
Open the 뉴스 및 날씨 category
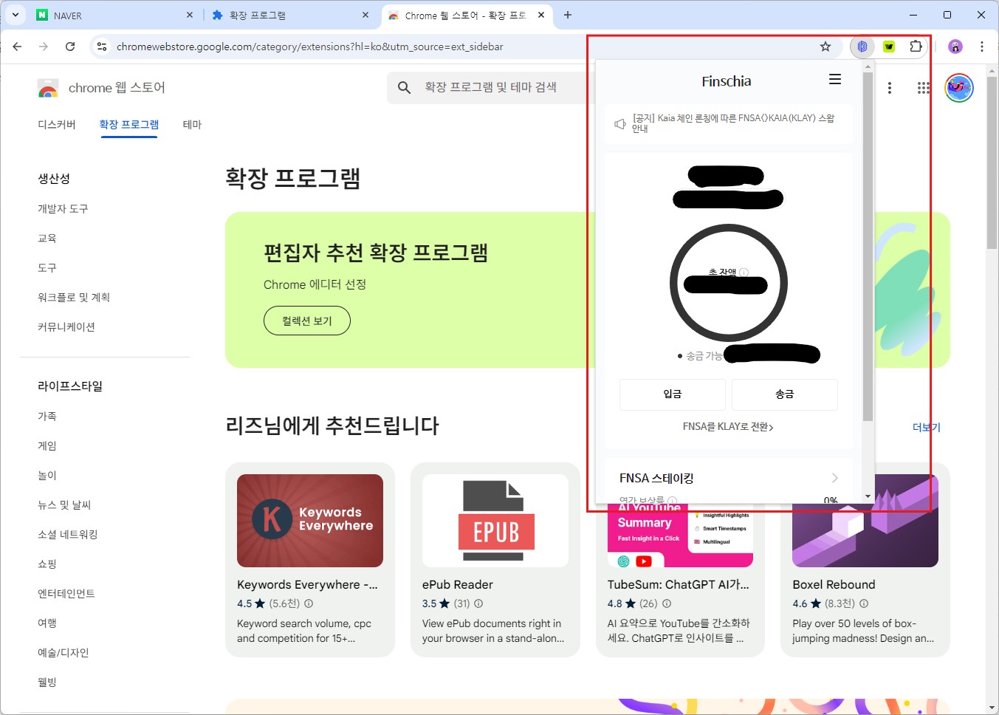point(64,505)
